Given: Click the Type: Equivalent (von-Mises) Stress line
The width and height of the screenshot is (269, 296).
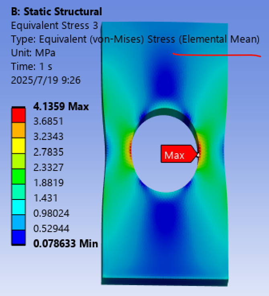Looking at the screenshot, I should [135, 39].
